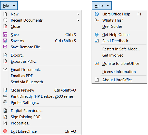The image size is (148, 135).
Task: Click the About LibreOffice document icon
Action: pos(97,80)
